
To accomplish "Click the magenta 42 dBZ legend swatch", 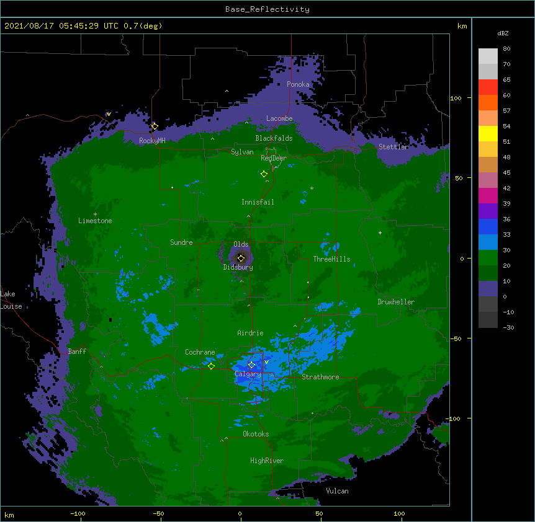I will [x=488, y=195].
